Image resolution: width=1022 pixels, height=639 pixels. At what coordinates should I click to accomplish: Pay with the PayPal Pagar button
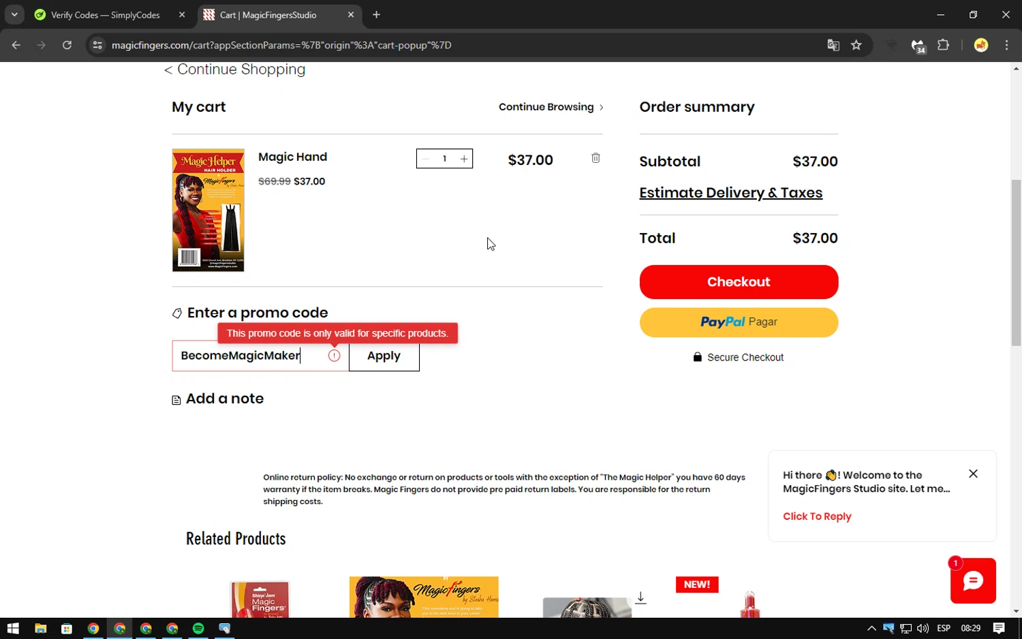739,322
